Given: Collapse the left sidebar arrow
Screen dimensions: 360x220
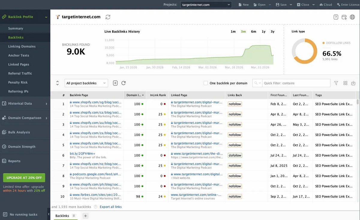Looking at the screenshot, I should pyautogui.click(x=49, y=214).
